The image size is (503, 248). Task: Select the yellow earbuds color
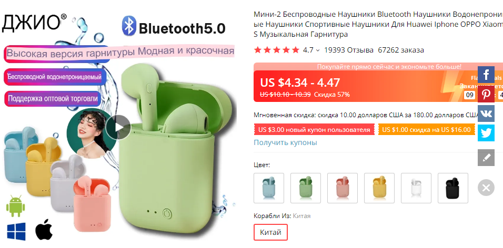[x=379, y=188]
